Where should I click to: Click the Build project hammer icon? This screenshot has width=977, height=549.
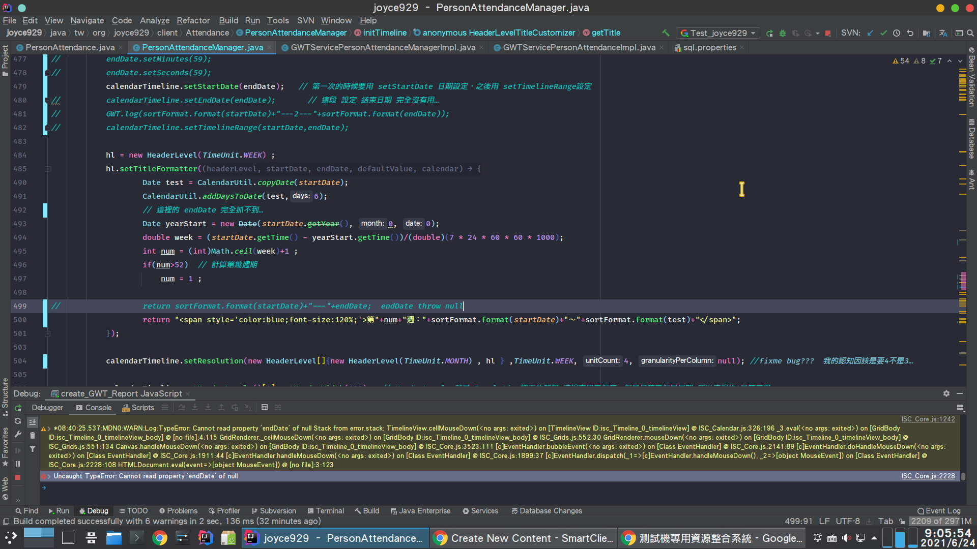pos(665,33)
